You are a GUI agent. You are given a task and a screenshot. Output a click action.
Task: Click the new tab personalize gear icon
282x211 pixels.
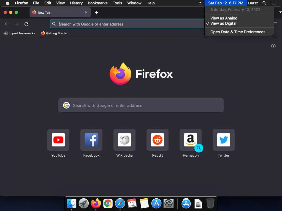point(273,46)
